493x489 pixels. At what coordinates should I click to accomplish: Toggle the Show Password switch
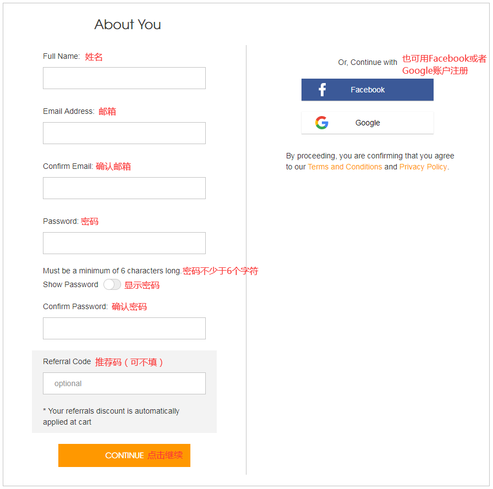tap(112, 284)
